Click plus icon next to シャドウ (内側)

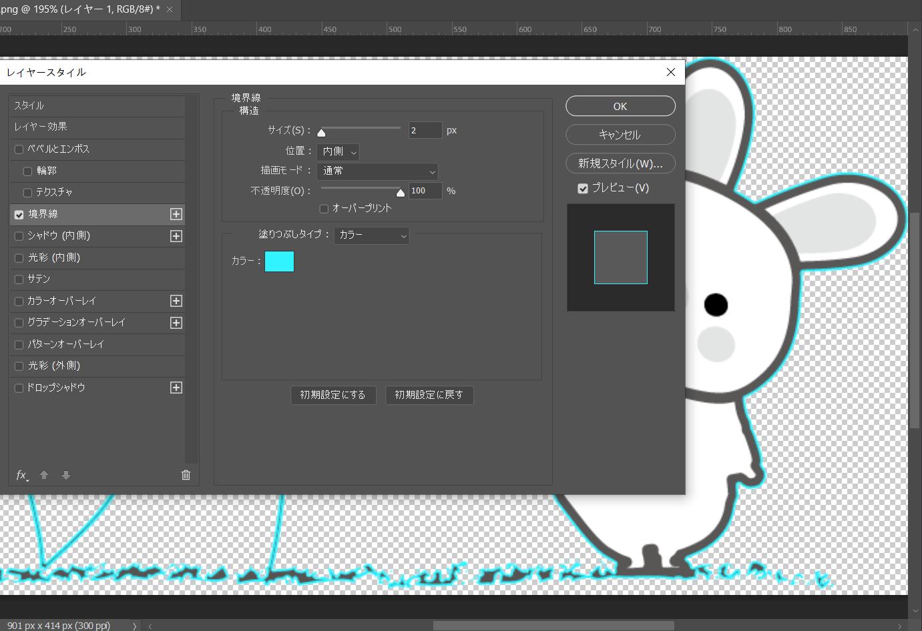176,236
